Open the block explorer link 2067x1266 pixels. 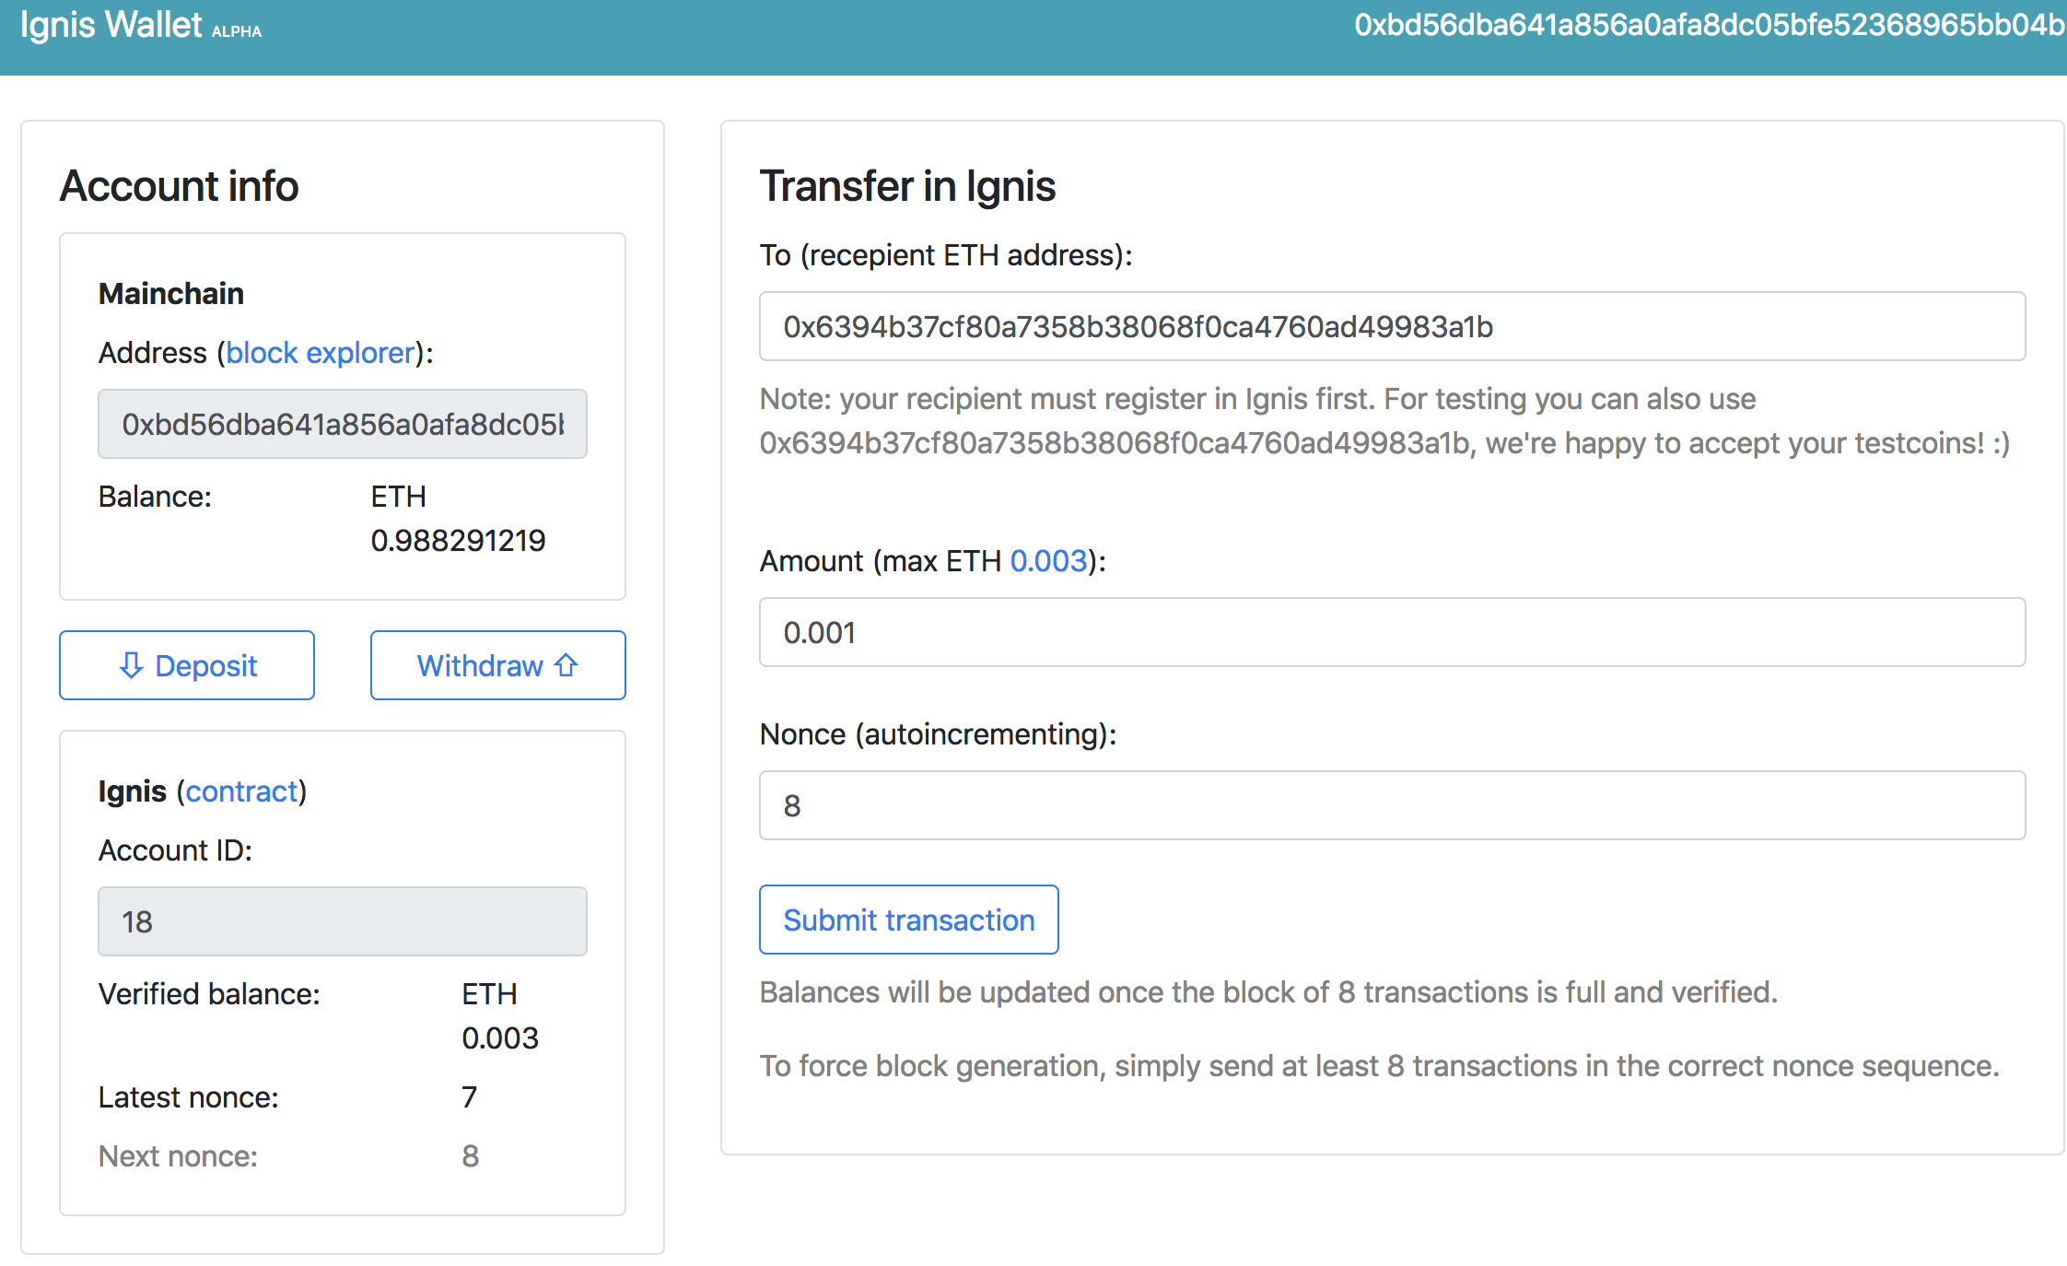(x=320, y=353)
